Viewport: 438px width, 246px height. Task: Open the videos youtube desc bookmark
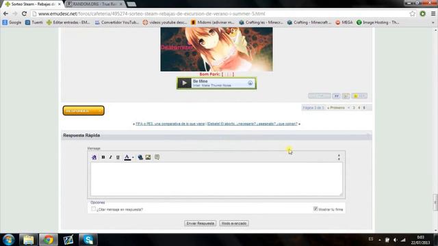[164, 23]
